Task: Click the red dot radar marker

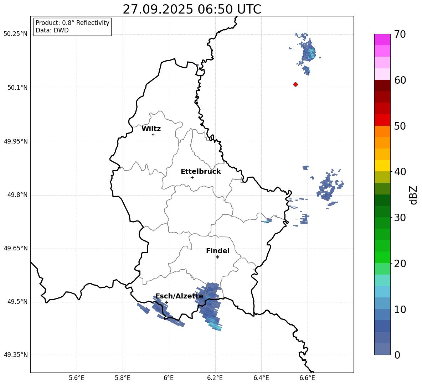Action: [x=295, y=84]
